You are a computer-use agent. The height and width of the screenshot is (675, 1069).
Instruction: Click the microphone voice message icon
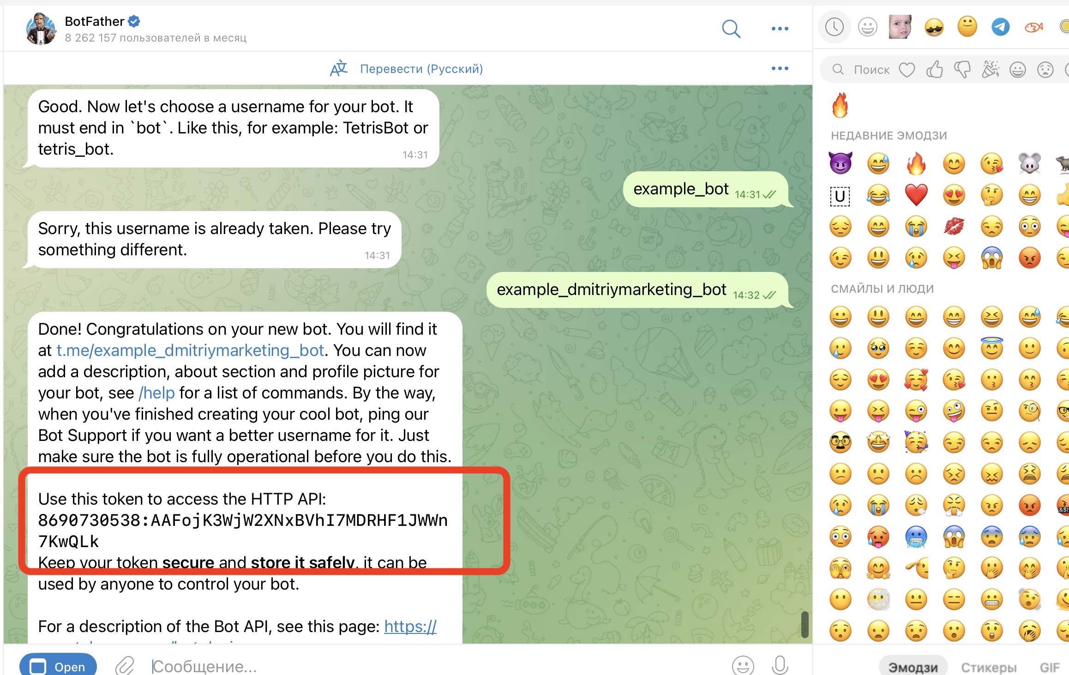tap(780, 666)
